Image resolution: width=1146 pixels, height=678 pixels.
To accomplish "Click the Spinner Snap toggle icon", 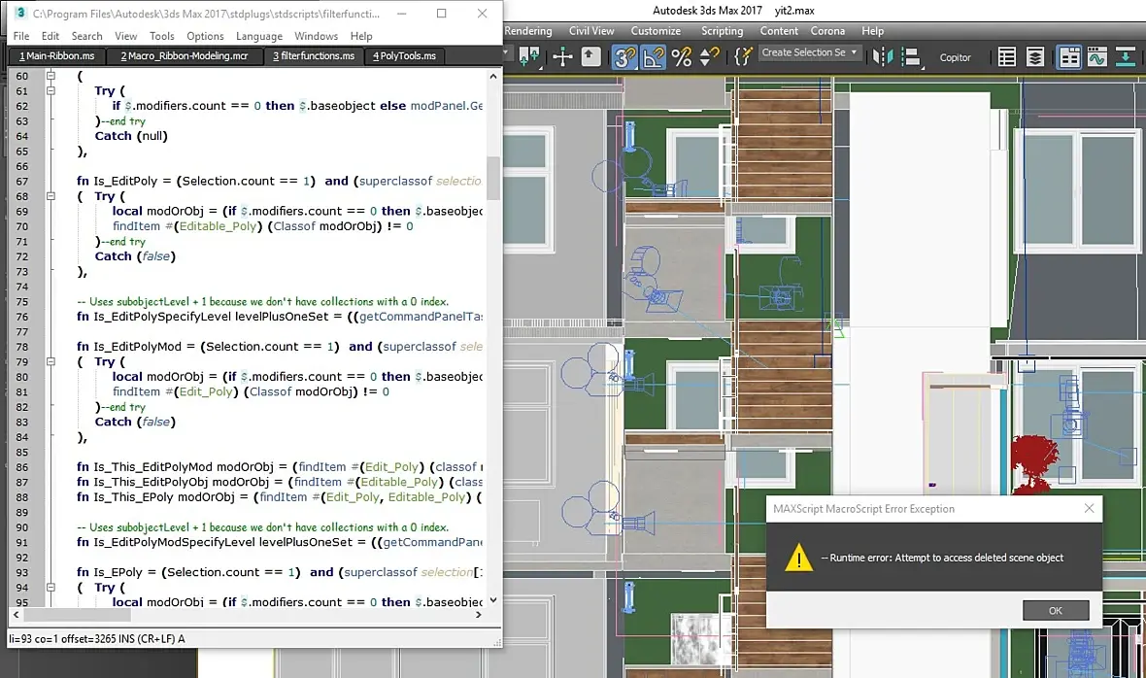I will point(709,57).
